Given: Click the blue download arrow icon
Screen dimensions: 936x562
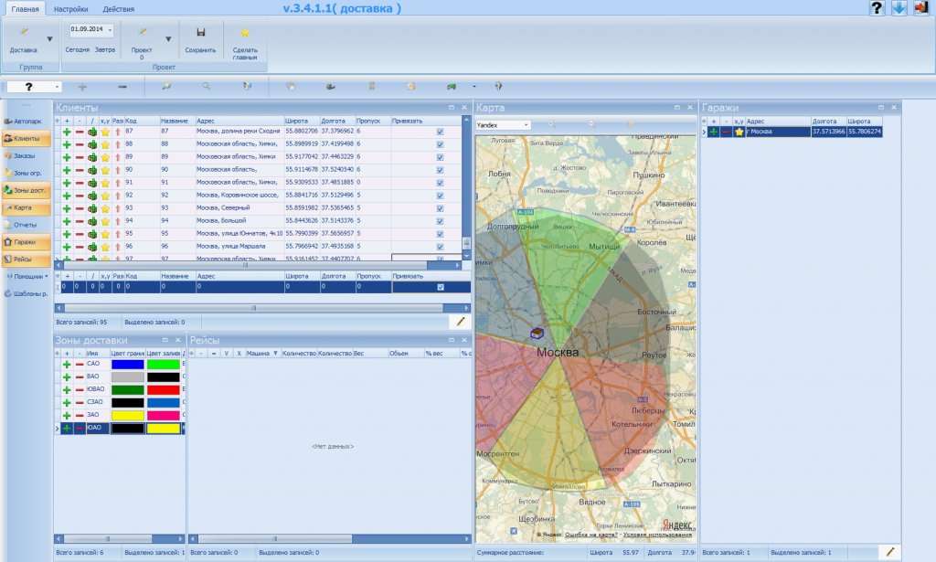Looking at the screenshot, I should pos(899,7).
